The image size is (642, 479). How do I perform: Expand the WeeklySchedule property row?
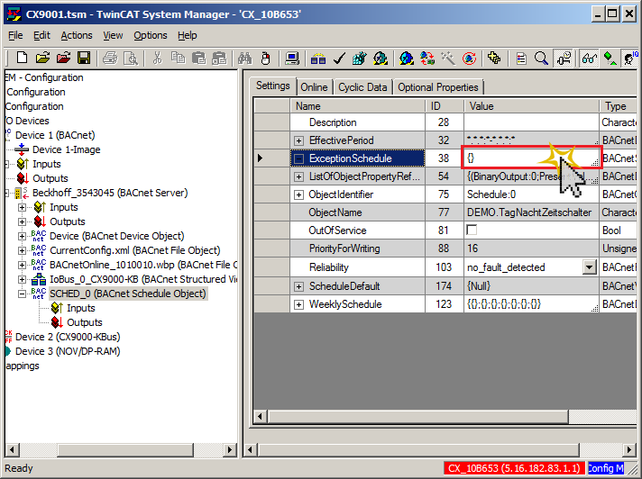(298, 304)
